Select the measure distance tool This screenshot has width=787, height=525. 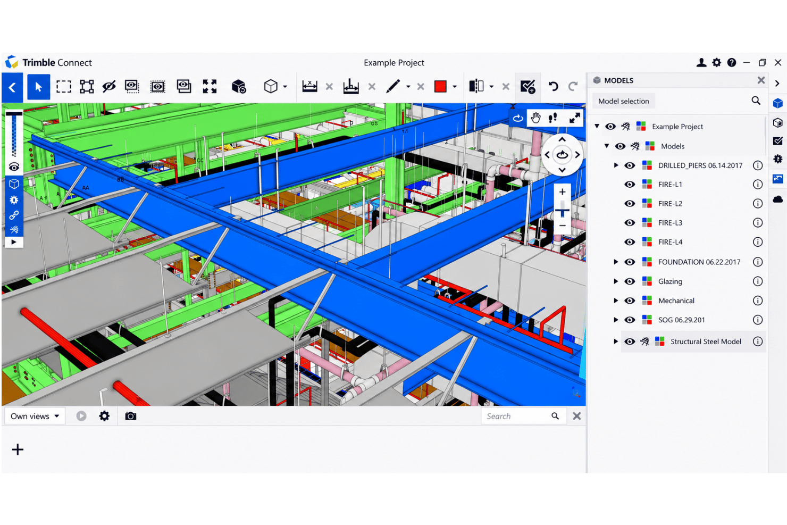[x=309, y=86]
